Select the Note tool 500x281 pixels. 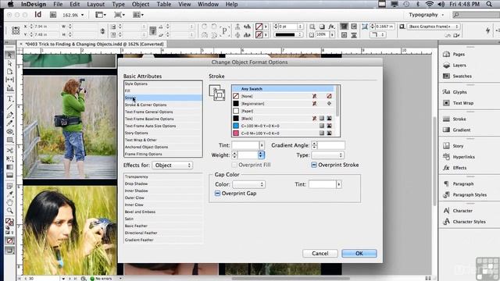pyautogui.click(x=10, y=186)
